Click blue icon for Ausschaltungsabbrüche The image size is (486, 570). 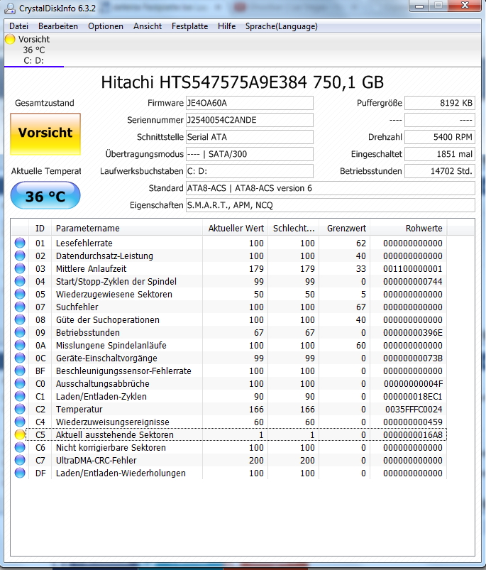click(x=20, y=383)
